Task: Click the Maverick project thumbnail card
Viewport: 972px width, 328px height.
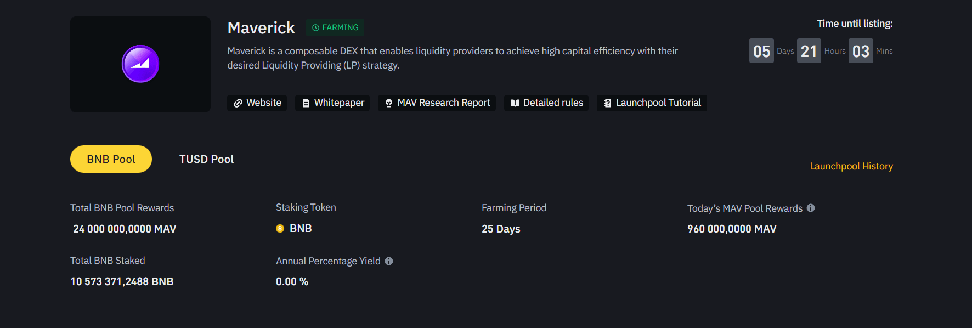Action: pos(140,64)
